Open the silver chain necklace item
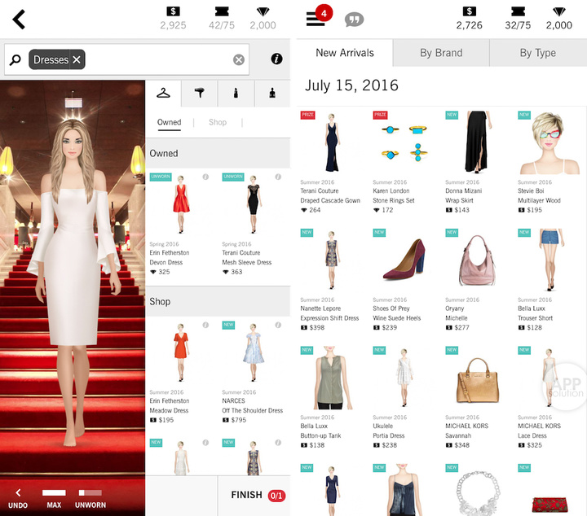Screen dimensions: 587x516 click(x=477, y=493)
